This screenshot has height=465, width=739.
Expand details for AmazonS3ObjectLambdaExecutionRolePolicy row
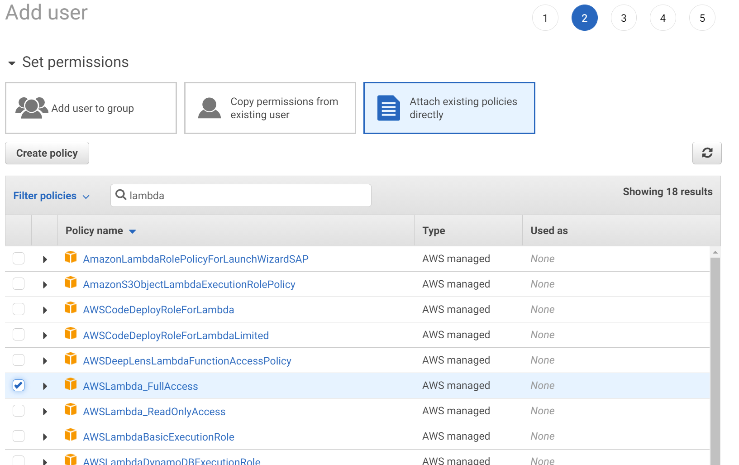45,285
